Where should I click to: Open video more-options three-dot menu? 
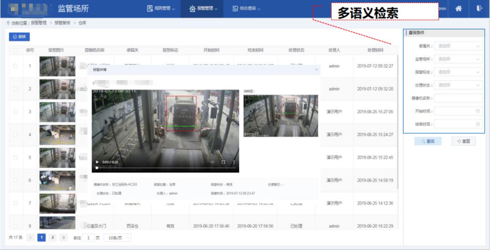click(x=233, y=161)
